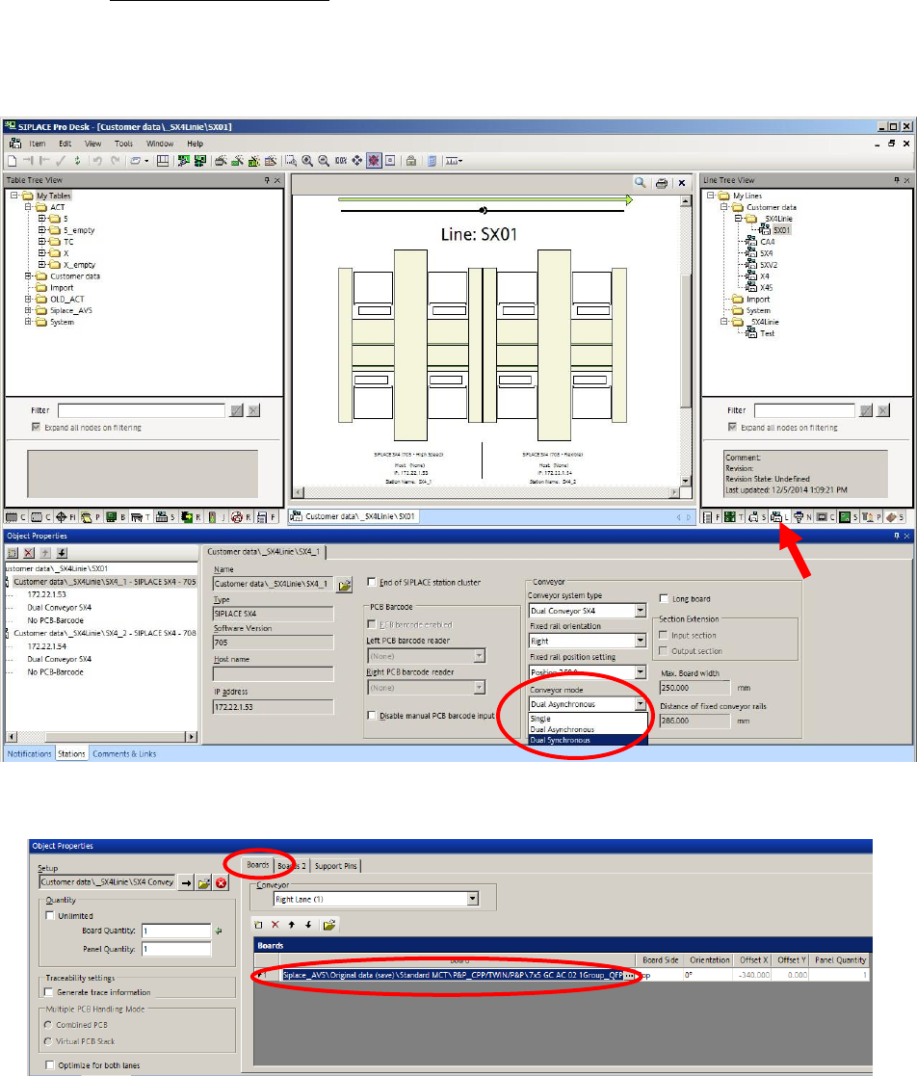This screenshot has width=917, height=1076.
Task: Click the table layout toolbar icon
Action: pos(163,161)
